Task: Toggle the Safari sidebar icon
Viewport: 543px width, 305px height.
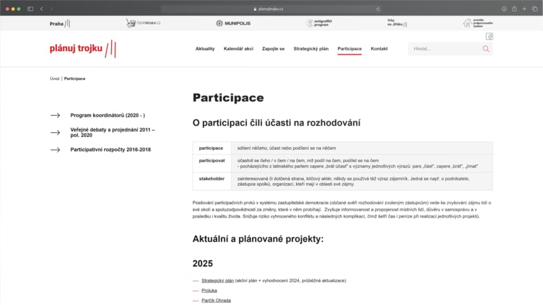Action: point(31,8)
